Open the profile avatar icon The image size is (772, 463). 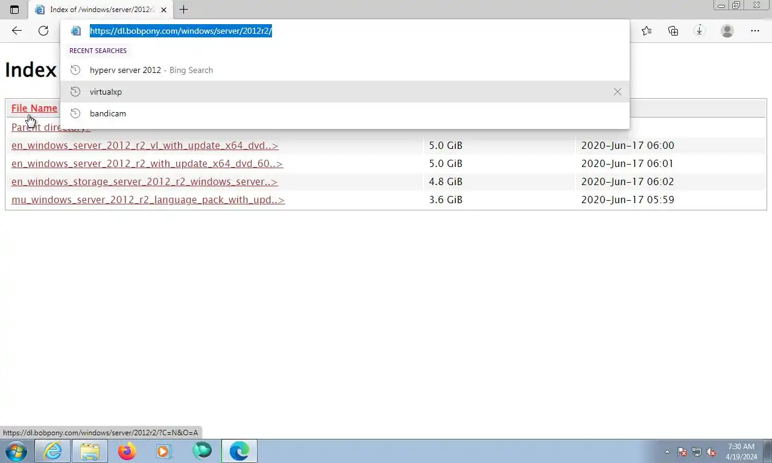tap(727, 31)
